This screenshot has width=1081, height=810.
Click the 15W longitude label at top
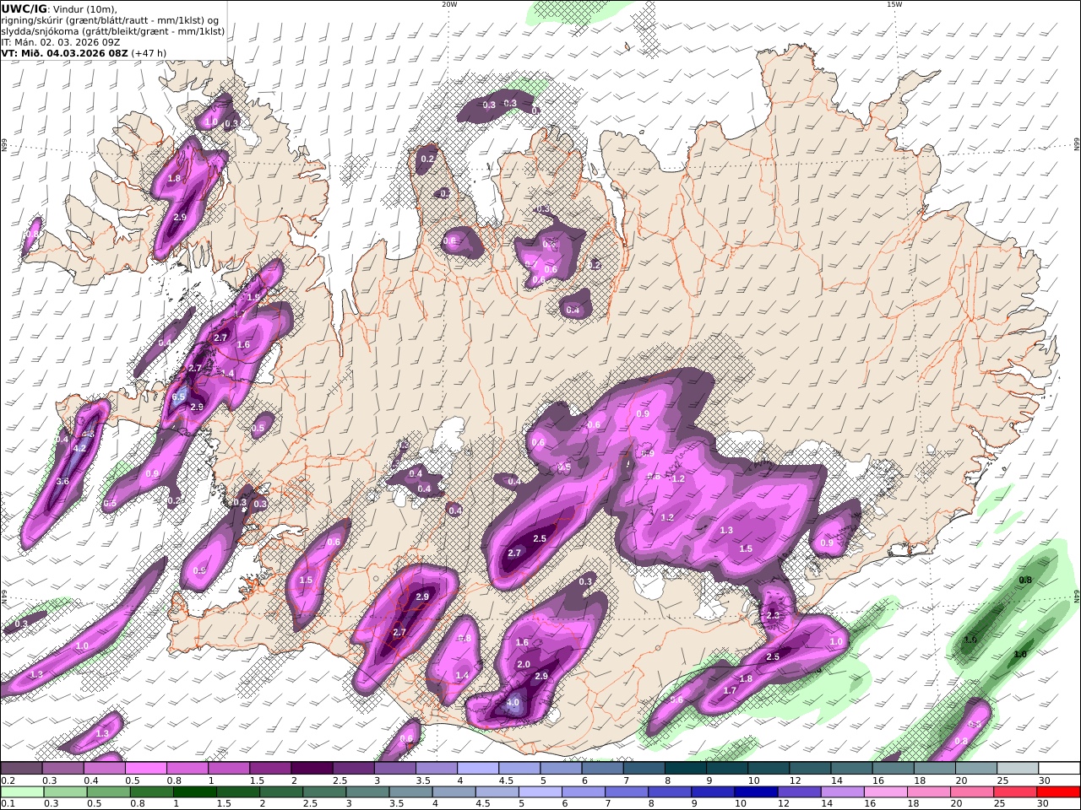[894, 4]
